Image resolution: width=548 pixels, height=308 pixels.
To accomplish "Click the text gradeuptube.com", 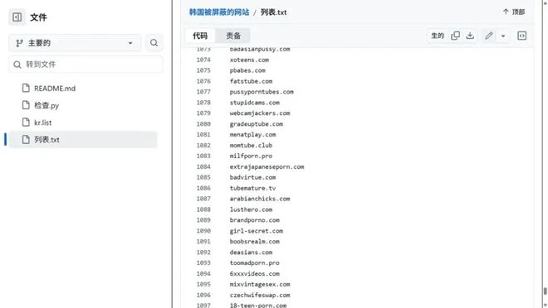I will (257, 124).
